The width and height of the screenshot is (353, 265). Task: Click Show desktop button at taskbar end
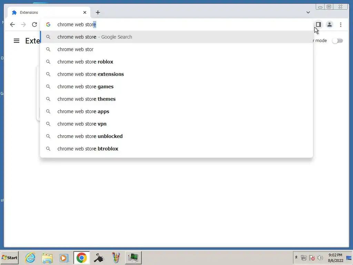click(349, 257)
